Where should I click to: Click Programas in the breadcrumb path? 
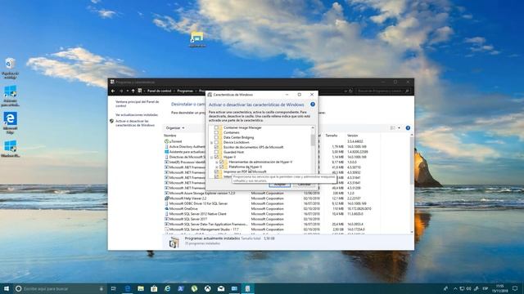tap(185, 91)
